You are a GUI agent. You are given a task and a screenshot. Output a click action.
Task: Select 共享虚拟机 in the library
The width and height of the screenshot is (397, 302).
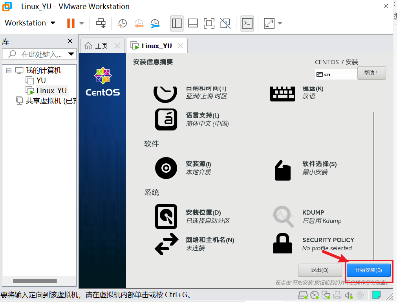51,101
